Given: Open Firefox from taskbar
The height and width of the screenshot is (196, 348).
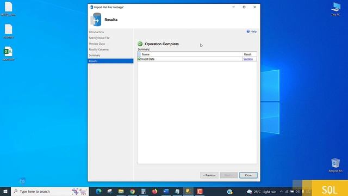Looking at the screenshot, I should point(154,191).
